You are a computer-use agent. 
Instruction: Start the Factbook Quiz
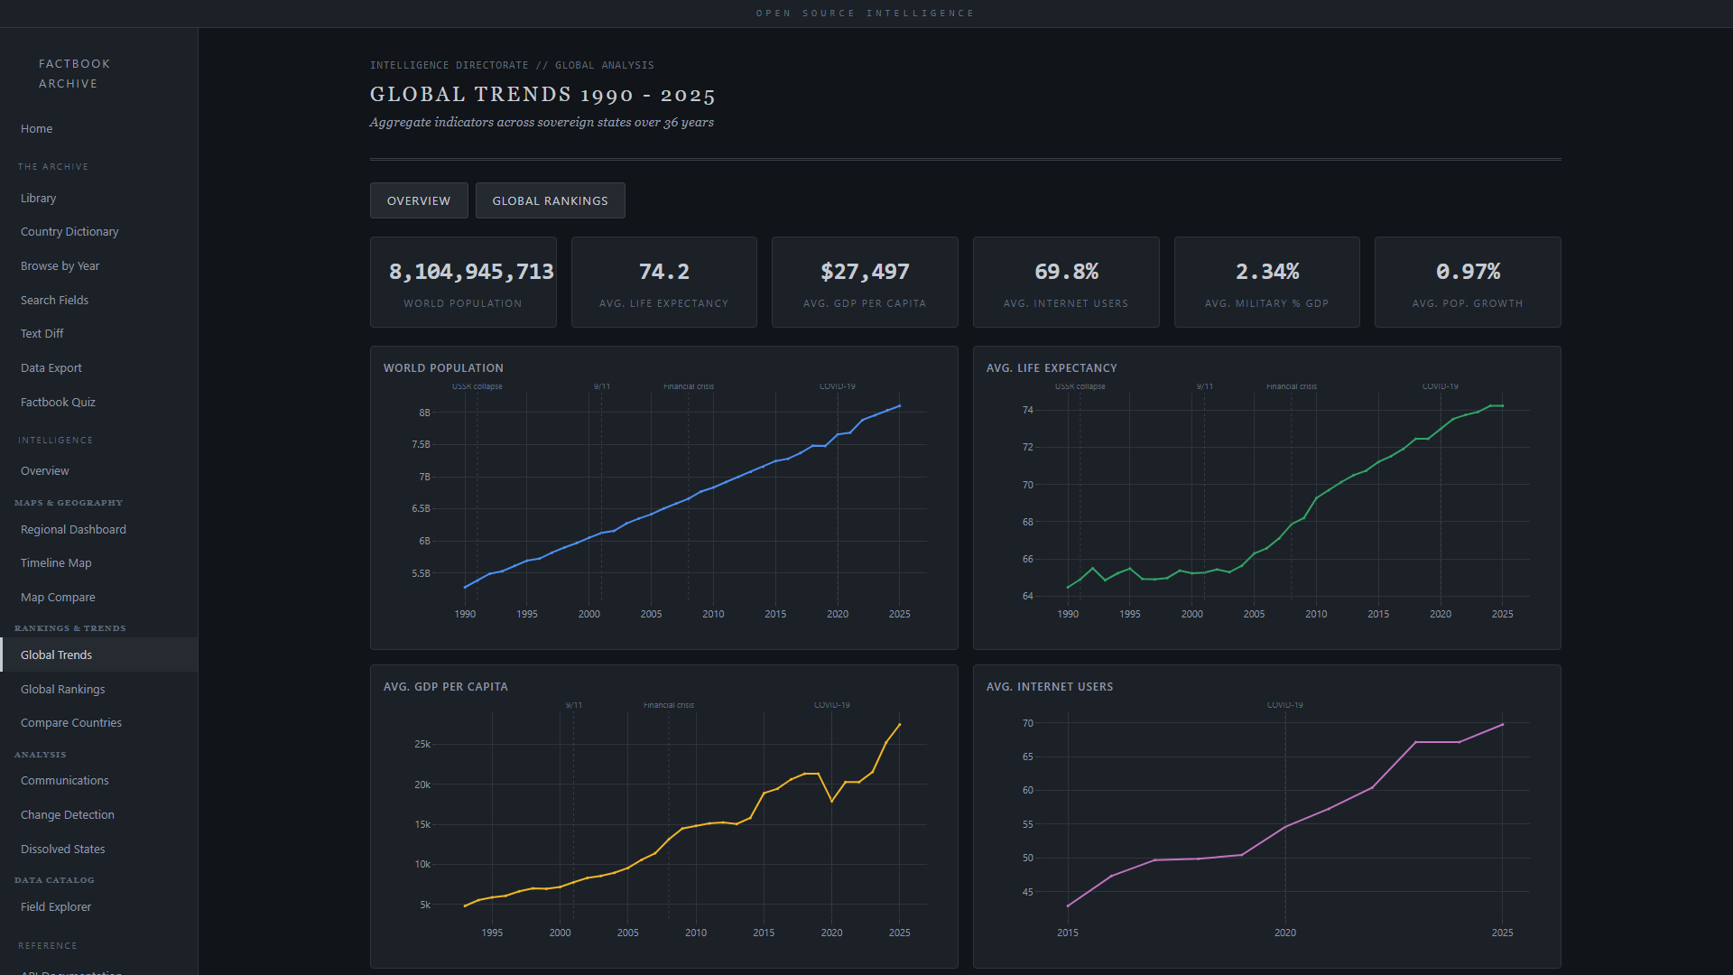pyautogui.click(x=58, y=402)
